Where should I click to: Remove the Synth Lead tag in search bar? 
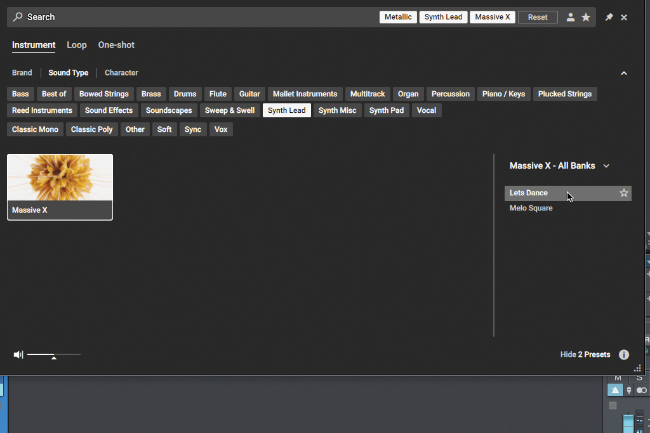click(x=443, y=17)
